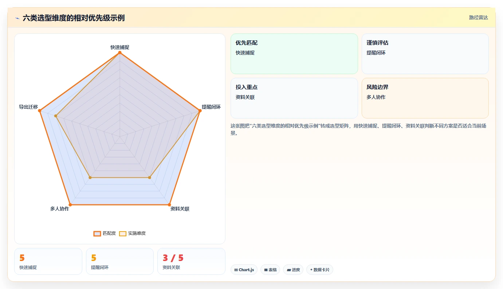This screenshot has width=503, height=289.
Task: Click 多人协作 text inside 风险边界 card
Action: pyautogui.click(x=376, y=97)
